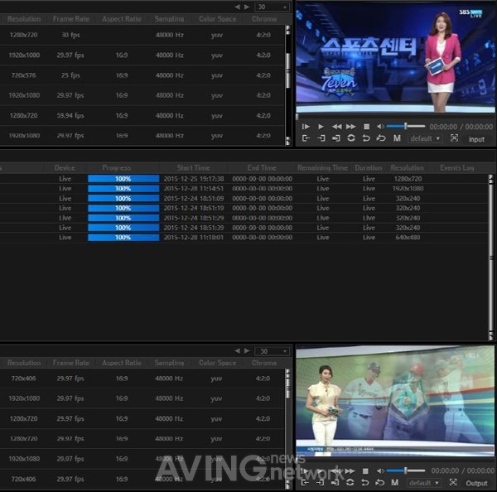Click the Progress column header in job list
497x492 pixels.
coord(116,168)
